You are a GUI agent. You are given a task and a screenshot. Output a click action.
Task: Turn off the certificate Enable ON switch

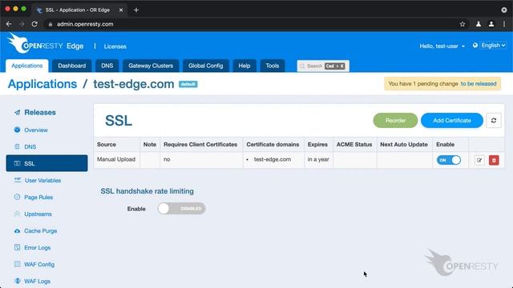449,160
